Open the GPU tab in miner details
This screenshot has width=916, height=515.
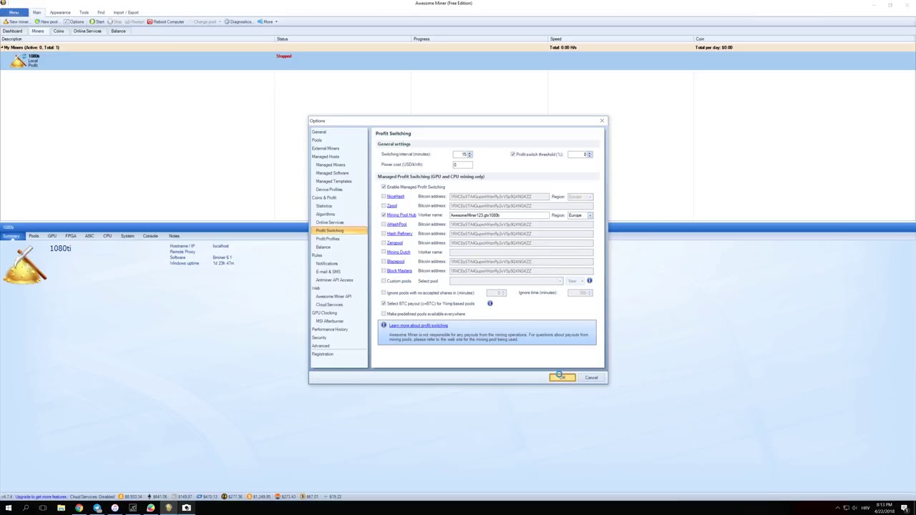52,236
